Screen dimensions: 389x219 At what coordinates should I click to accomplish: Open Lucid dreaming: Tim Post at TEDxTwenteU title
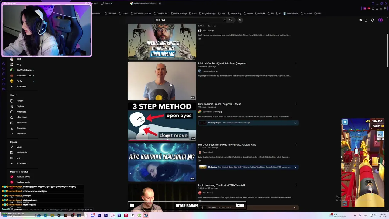[222, 185]
